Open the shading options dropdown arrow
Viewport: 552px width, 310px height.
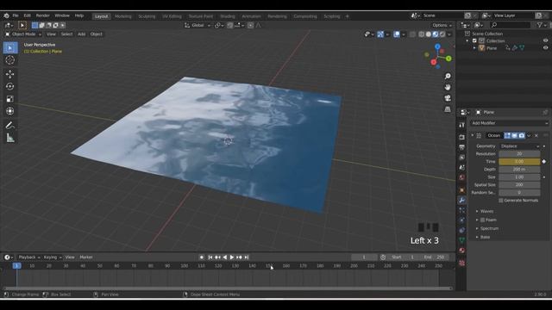coord(449,34)
